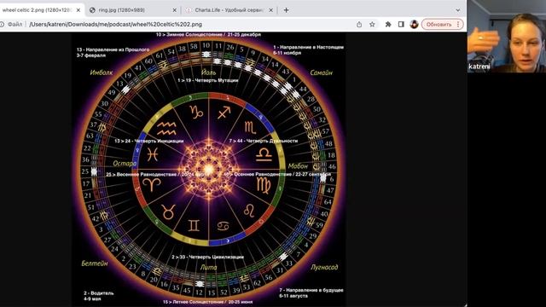
Task: Click the Leo zodiac symbol
Action: pos(249,211)
